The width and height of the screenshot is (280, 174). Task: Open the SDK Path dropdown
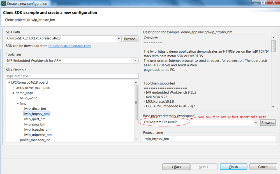click(x=119, y=39)
